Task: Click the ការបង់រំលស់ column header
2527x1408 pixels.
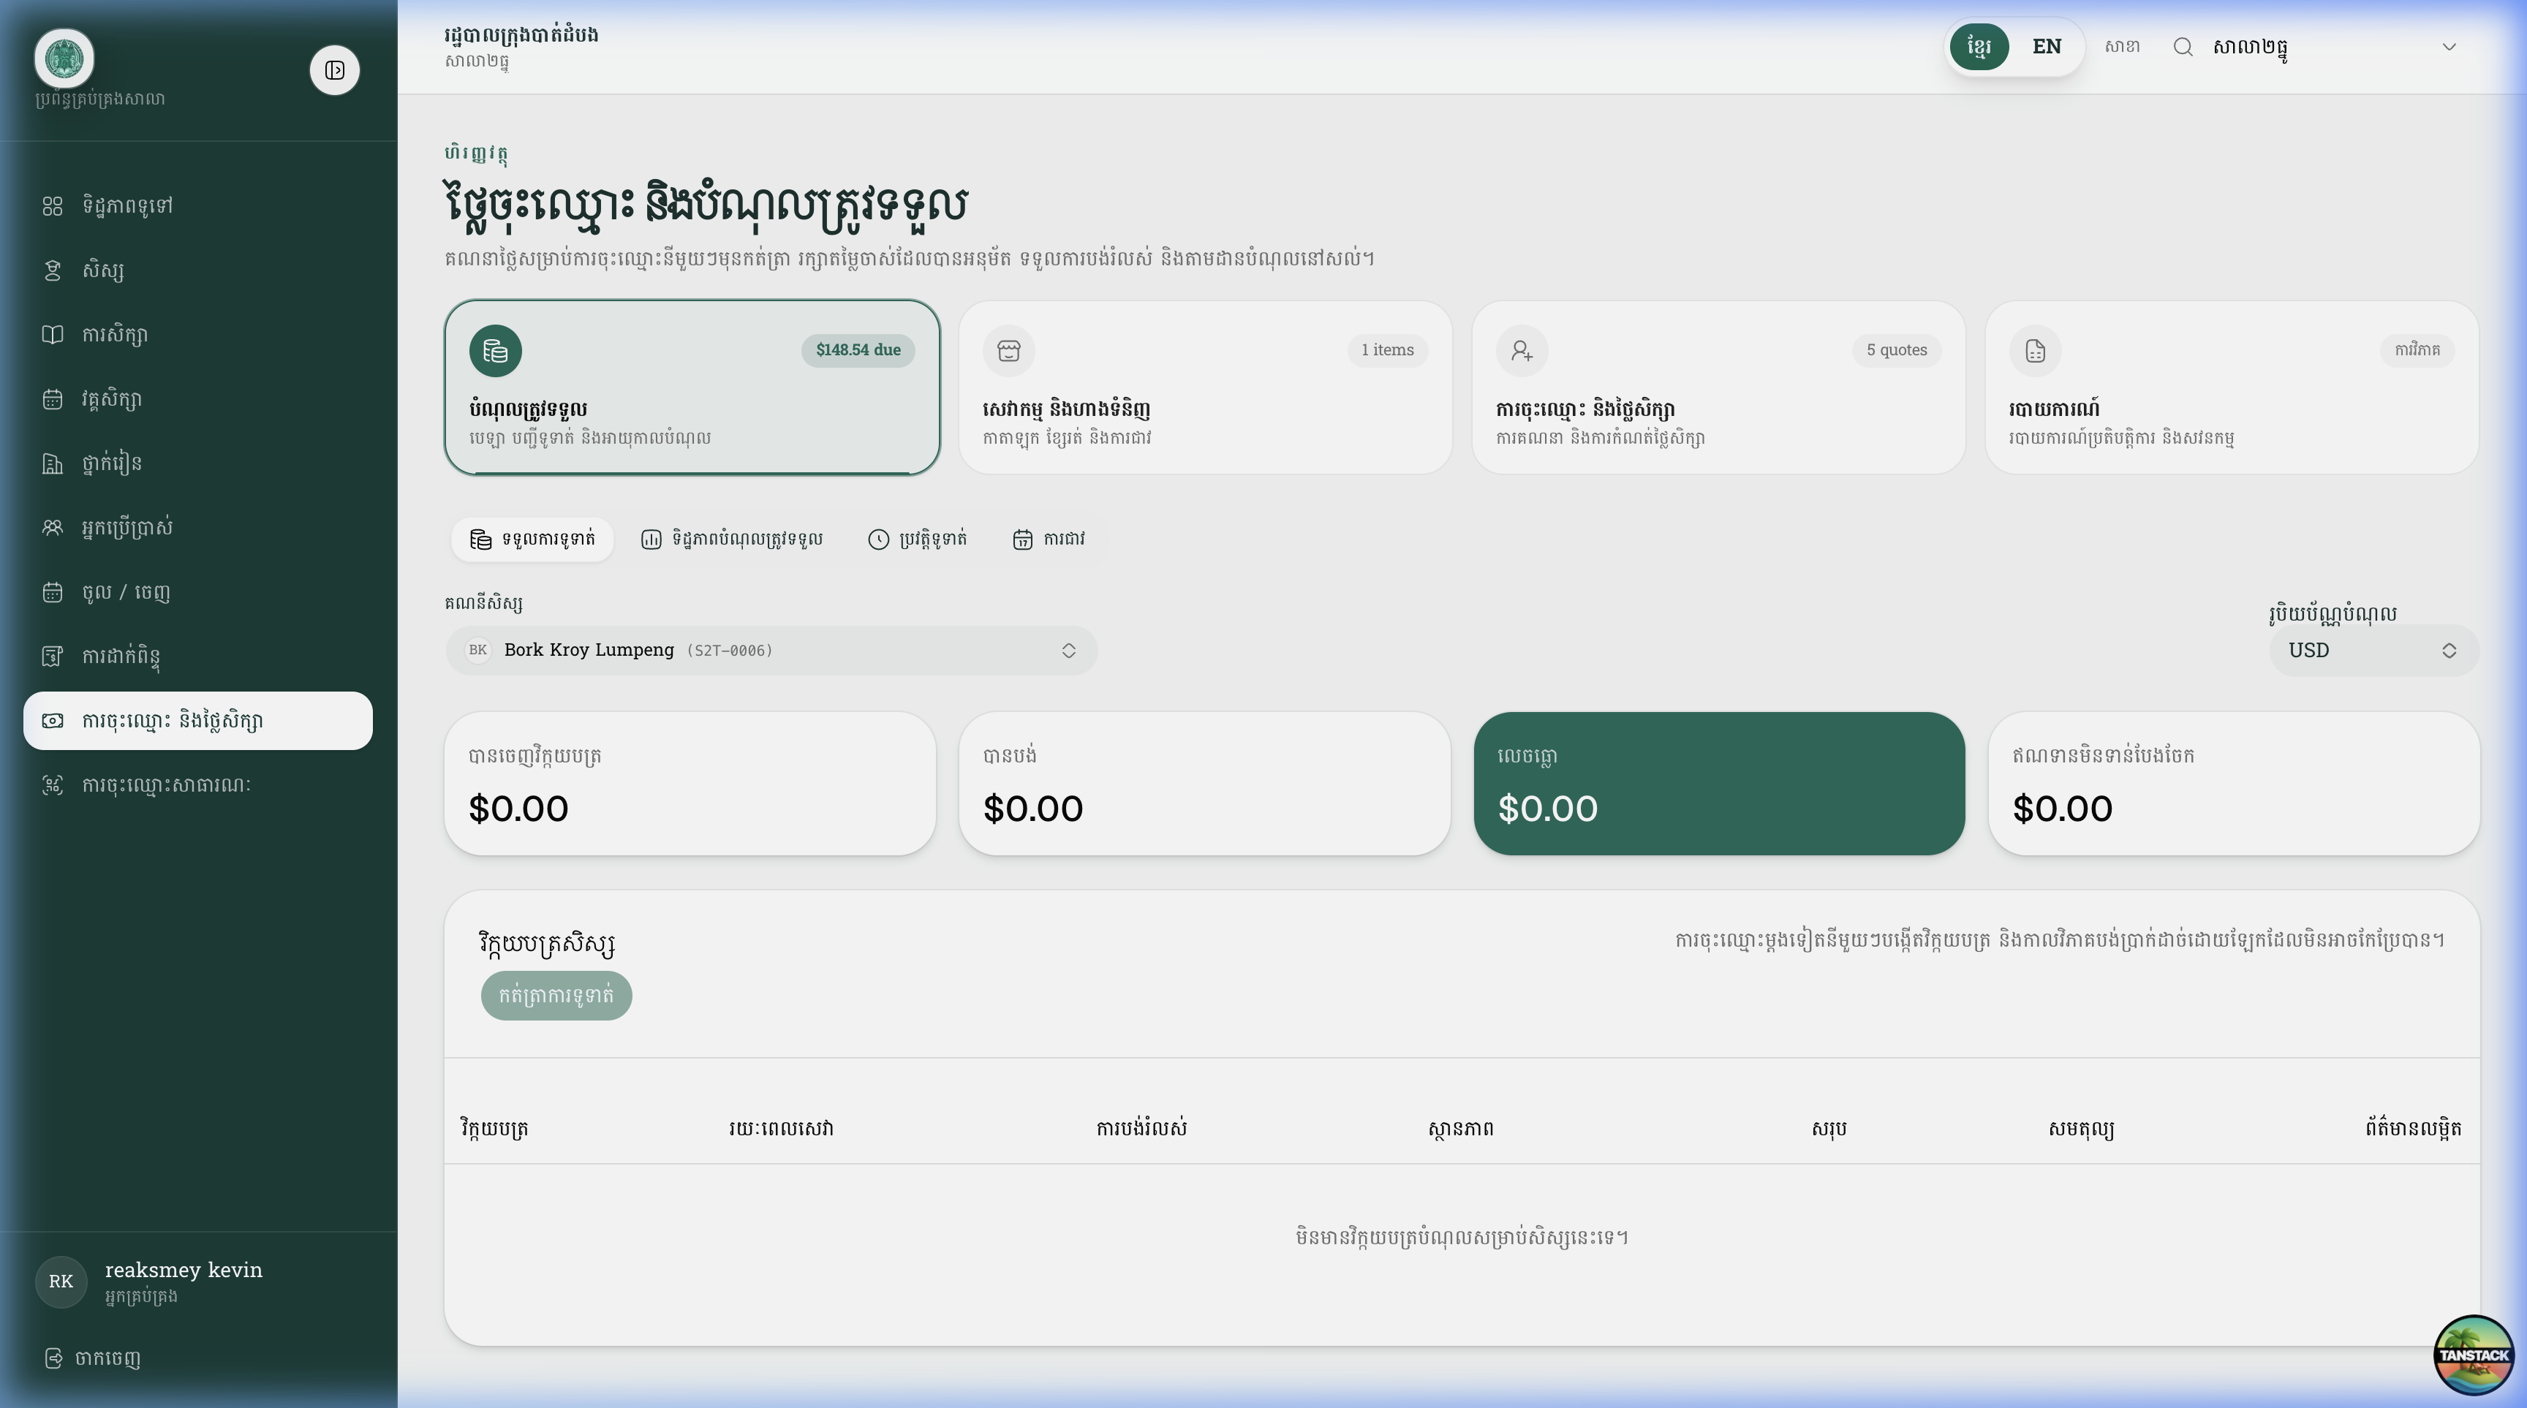Action: click(x=1141, y=1129)
